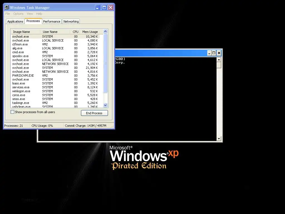Open the File menu

[8, 14]
